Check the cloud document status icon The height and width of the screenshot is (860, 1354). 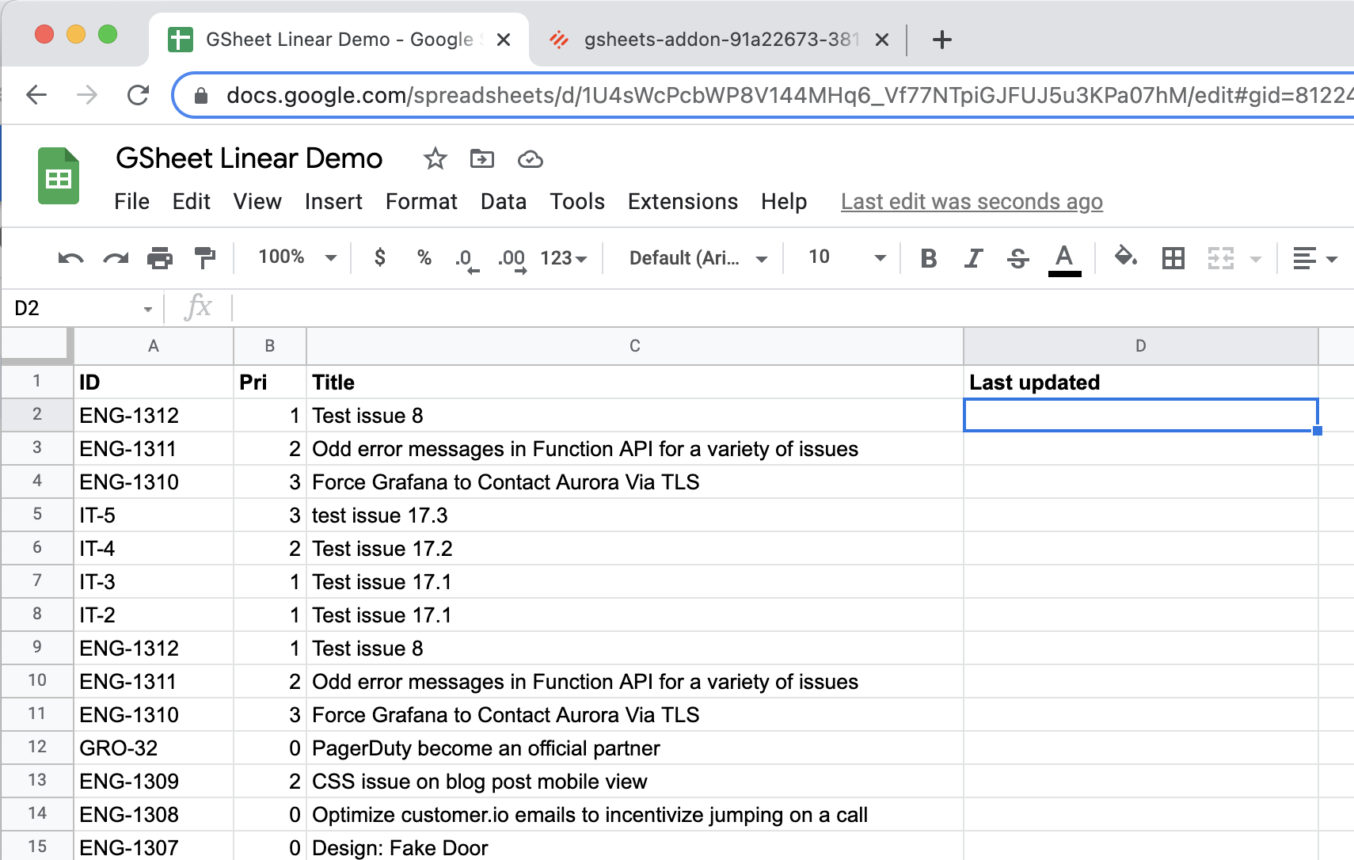(x=530, y=160)
